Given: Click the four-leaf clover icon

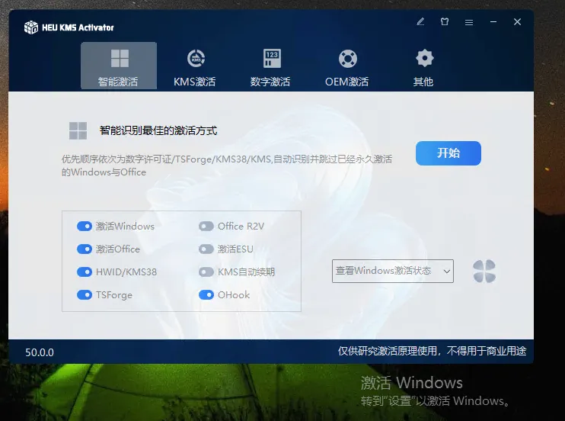Looking at the screenshot, I should click(484, 272).
